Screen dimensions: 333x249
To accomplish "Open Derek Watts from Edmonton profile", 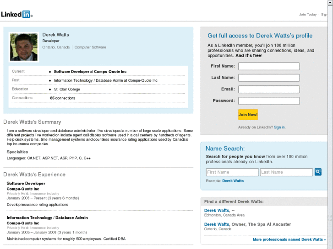I will click(217, 211).
